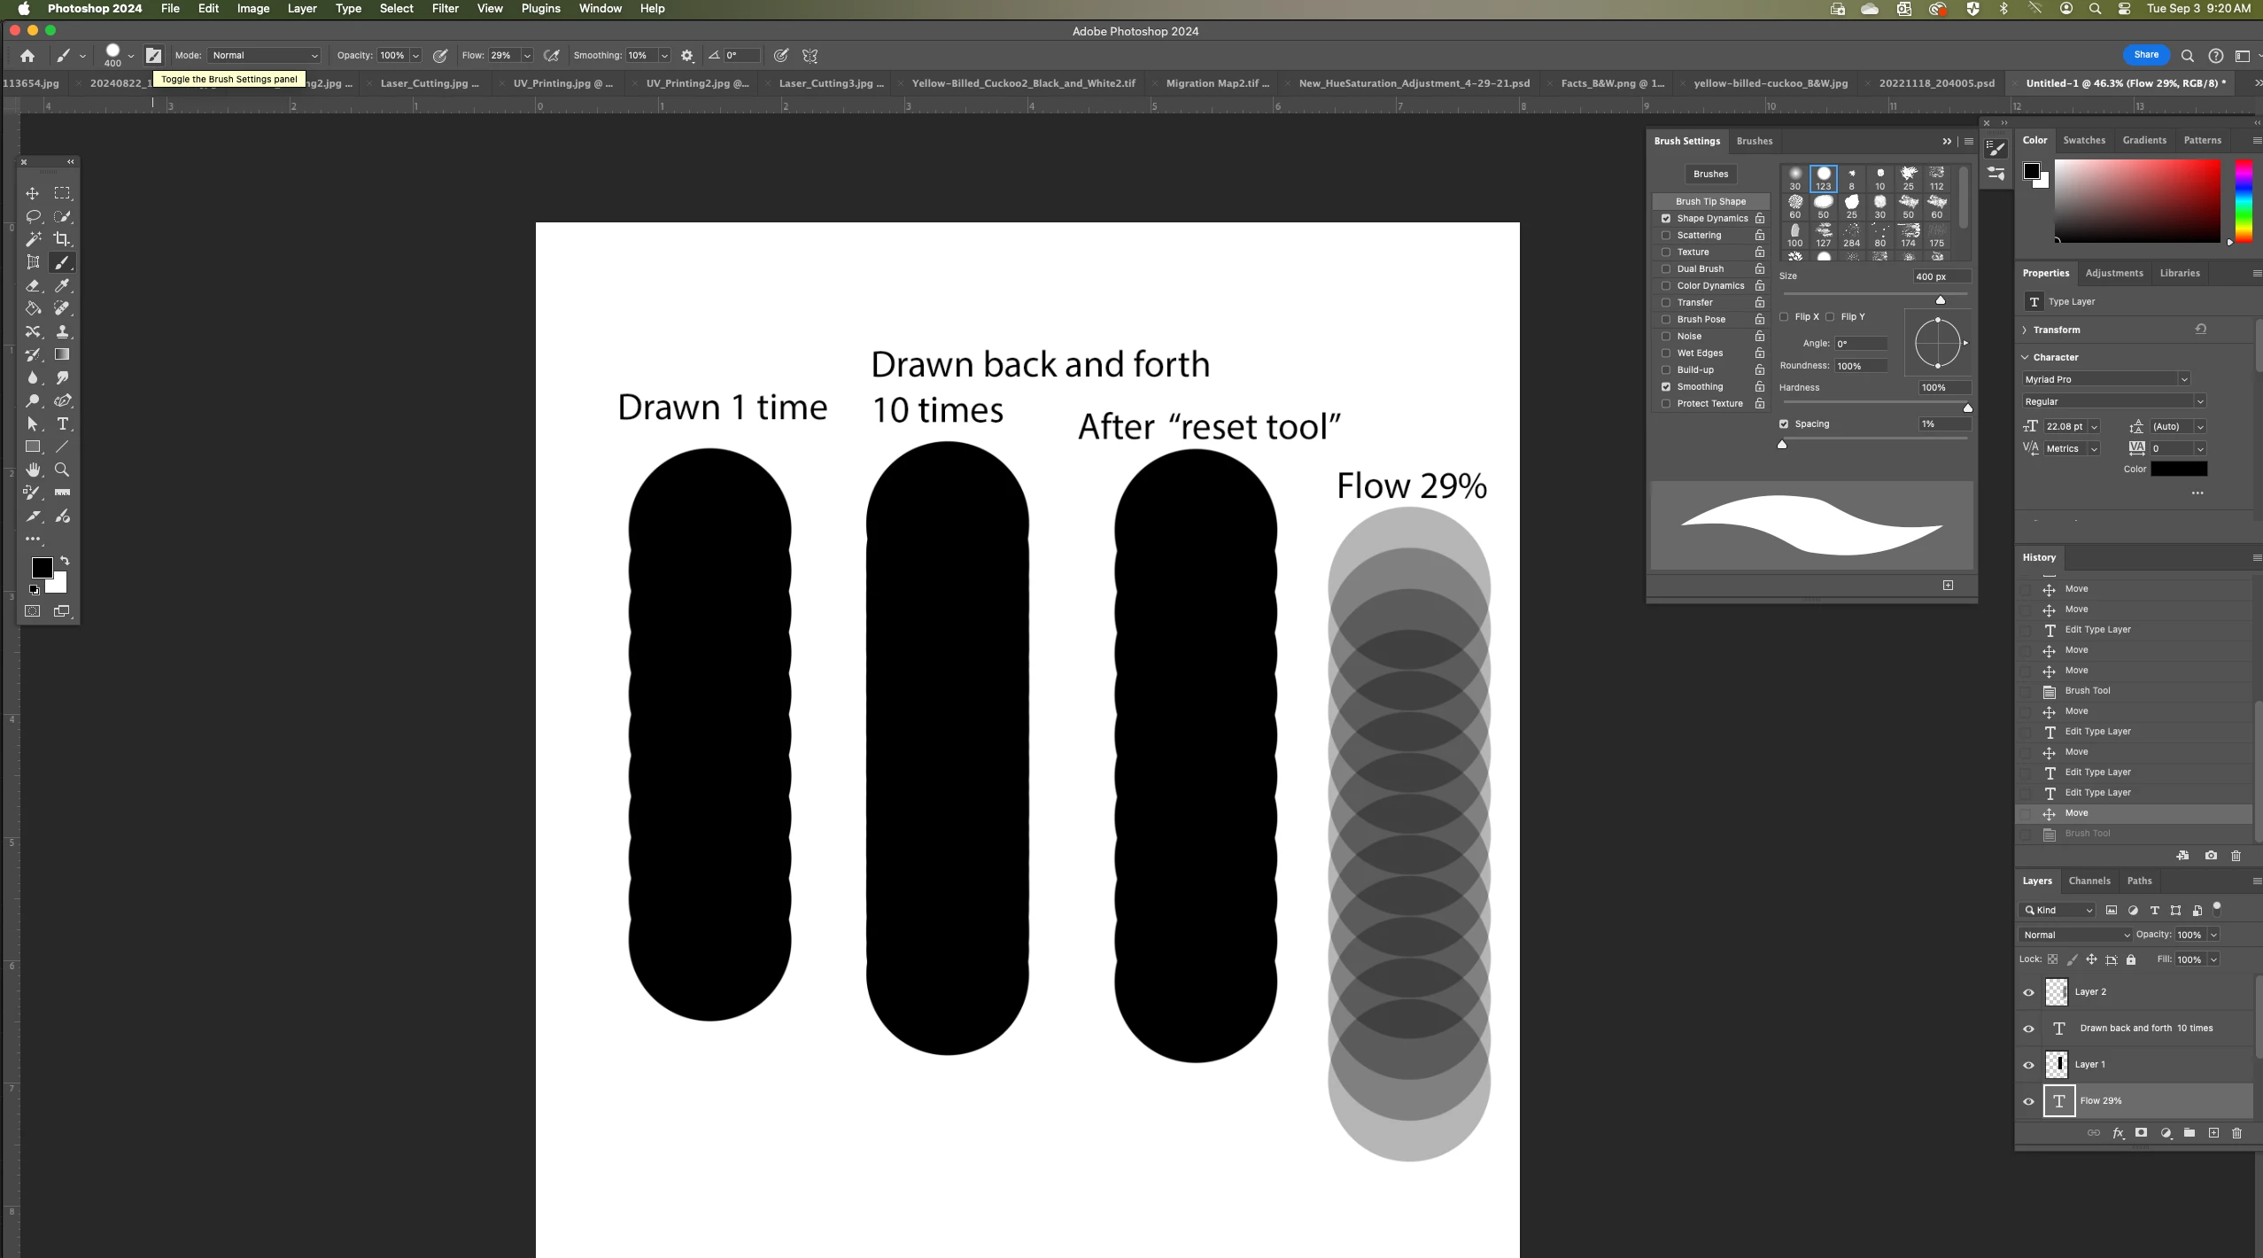The height and width of the screenshot is (1258, 2263).
Task: Swap foreground and background colors in toolbar
Action: [x=65, y=561]
